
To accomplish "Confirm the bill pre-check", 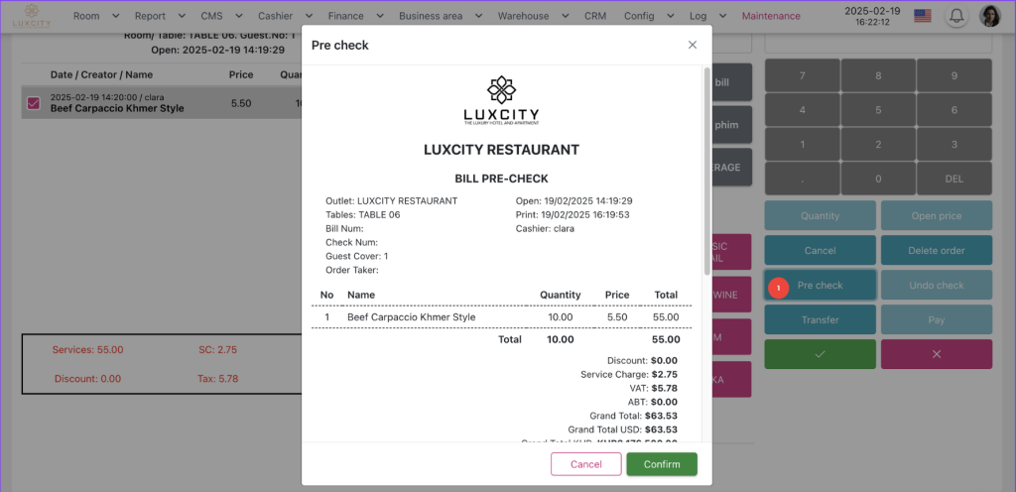I will 662,464.
